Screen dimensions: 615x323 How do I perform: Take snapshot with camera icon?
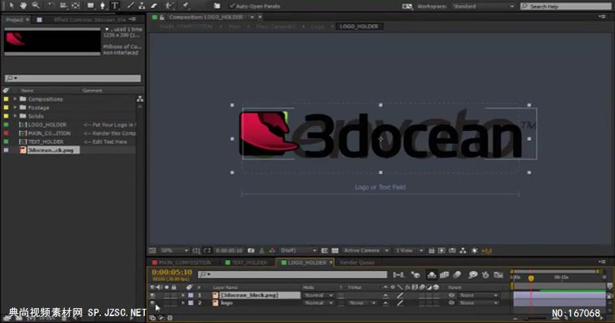pos(251,251)
